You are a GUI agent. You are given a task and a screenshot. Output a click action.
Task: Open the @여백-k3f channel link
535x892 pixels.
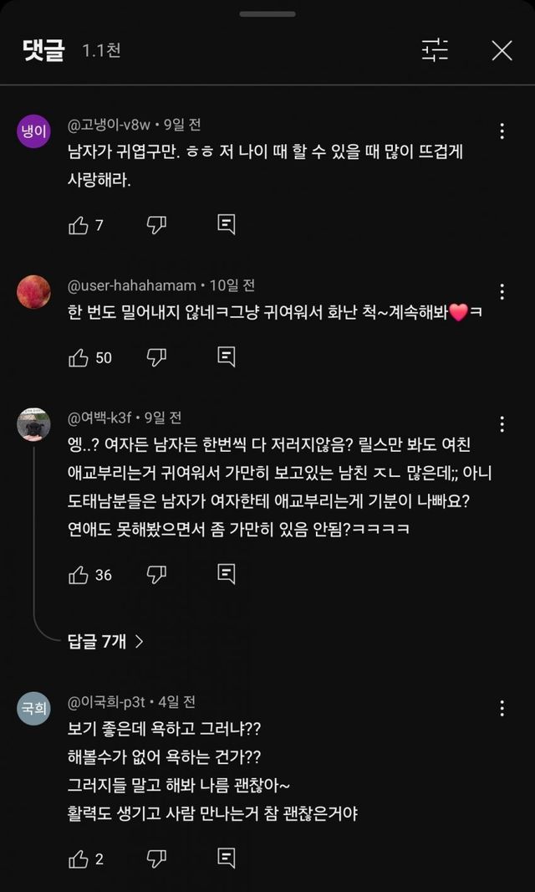click(103, 417)
